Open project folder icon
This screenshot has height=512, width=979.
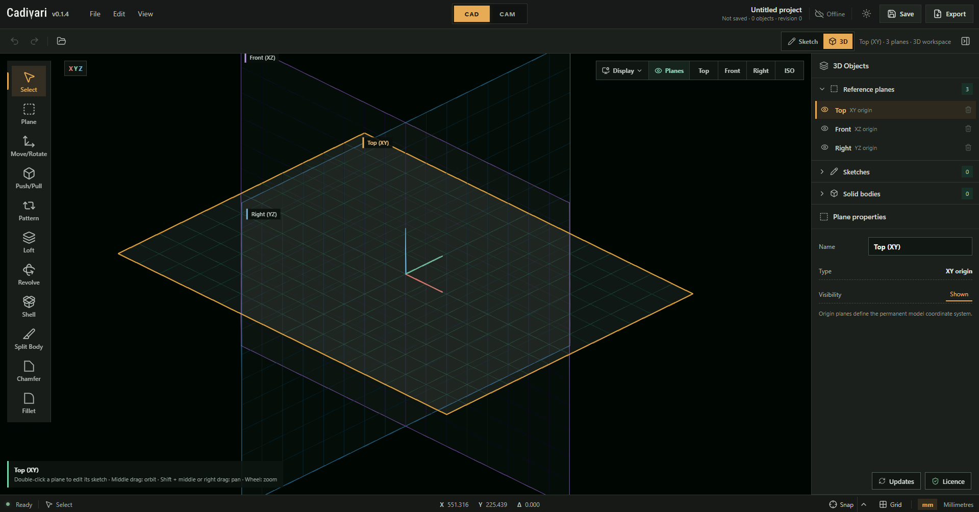click(x=61, y=41)
